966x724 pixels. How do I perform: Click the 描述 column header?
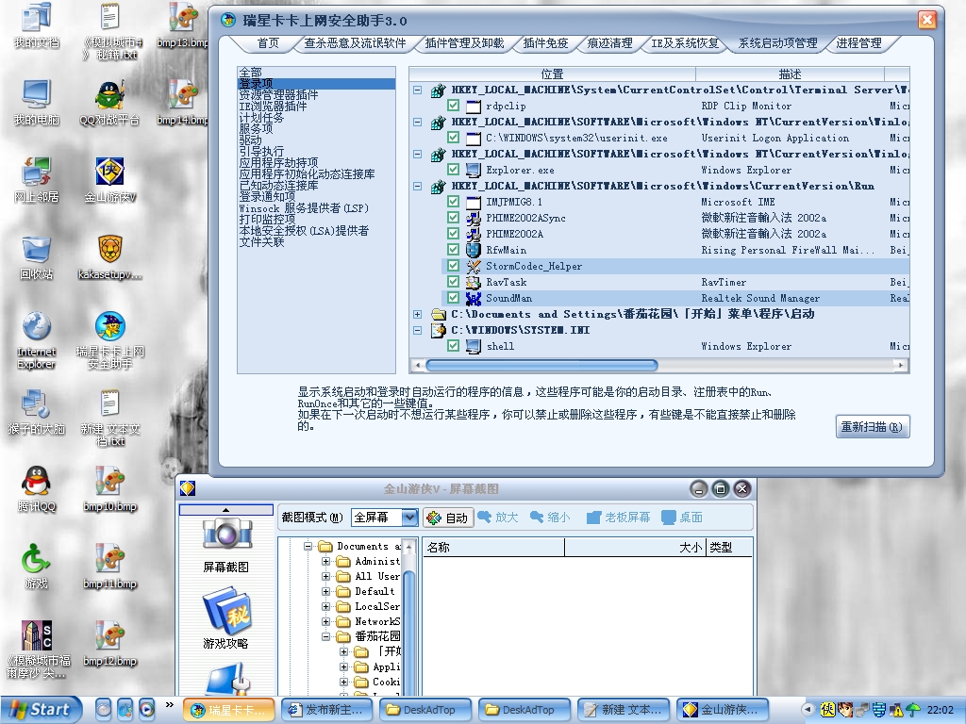(x=790, y=74)
